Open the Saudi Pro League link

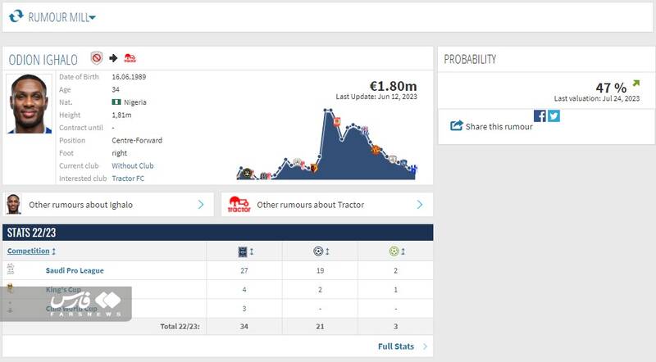75,270
